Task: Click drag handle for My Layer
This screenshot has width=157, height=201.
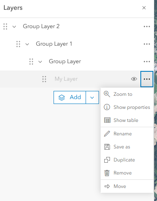Action: 44,79
